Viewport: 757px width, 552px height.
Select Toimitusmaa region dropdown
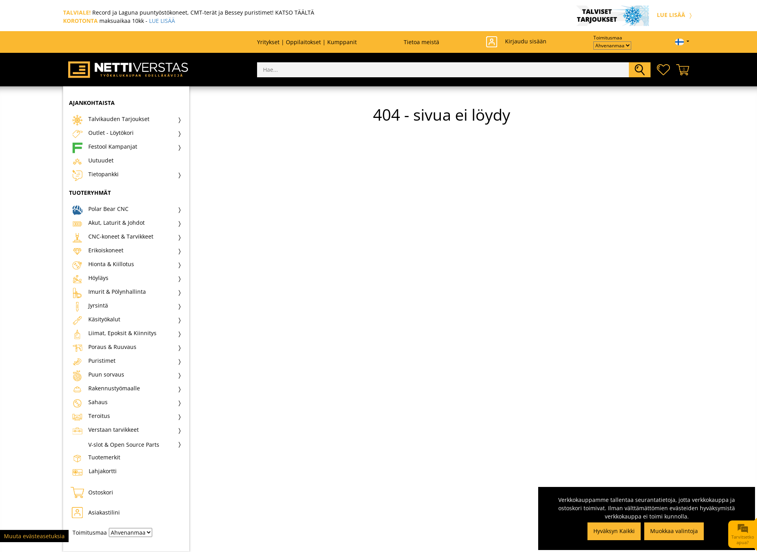point(611,45)
